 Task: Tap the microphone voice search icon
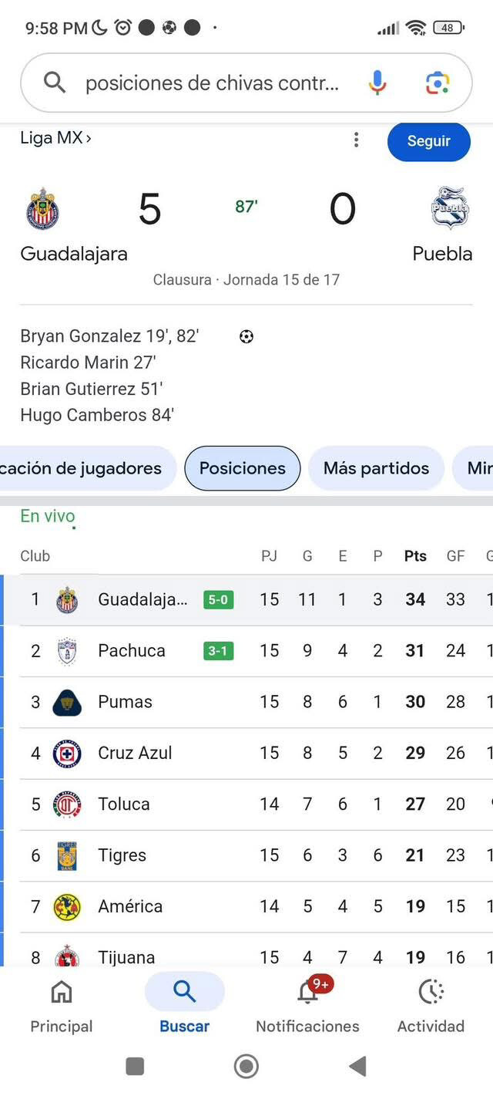tap(377, 83)
